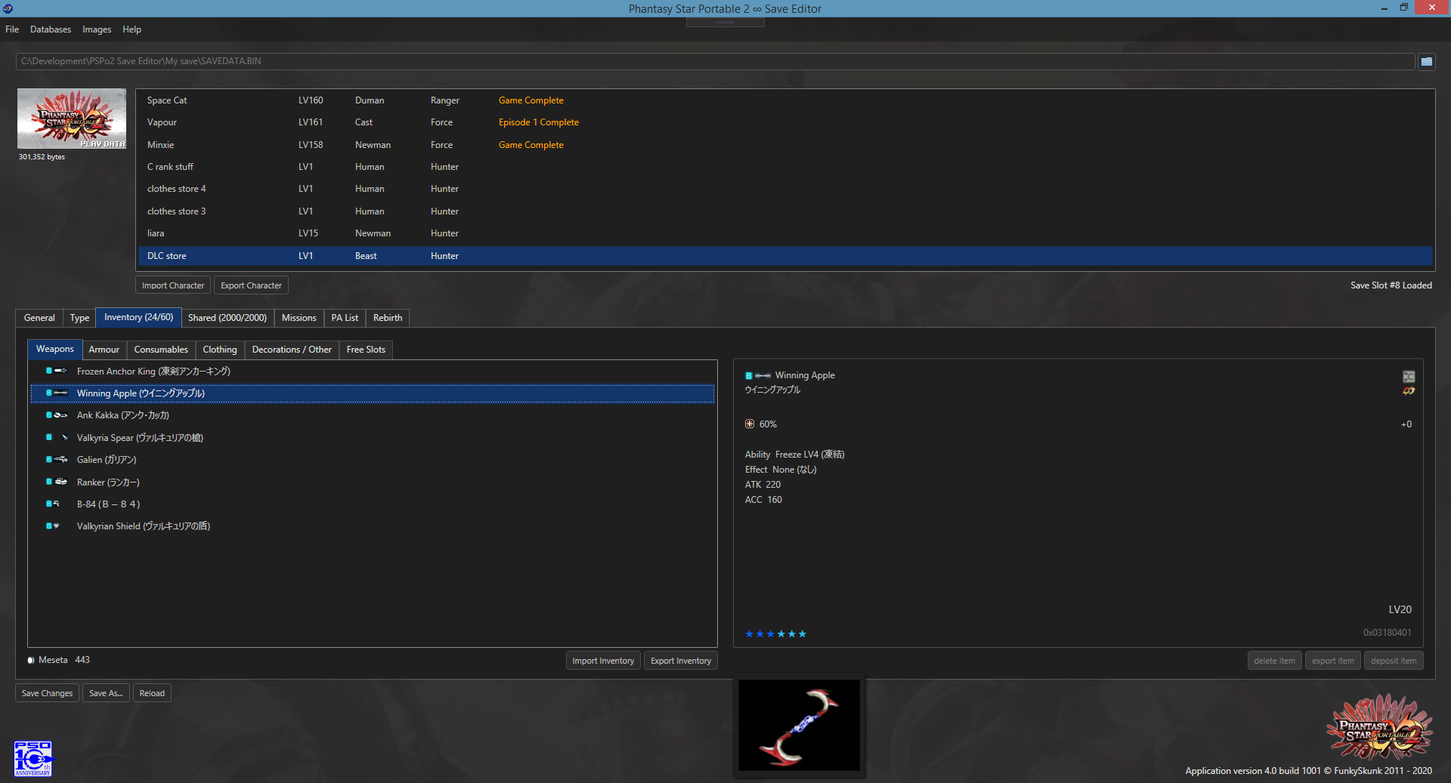Select the Minxie character row
The height and width of the screenshot is (783, 1451).
click(785, 145)
